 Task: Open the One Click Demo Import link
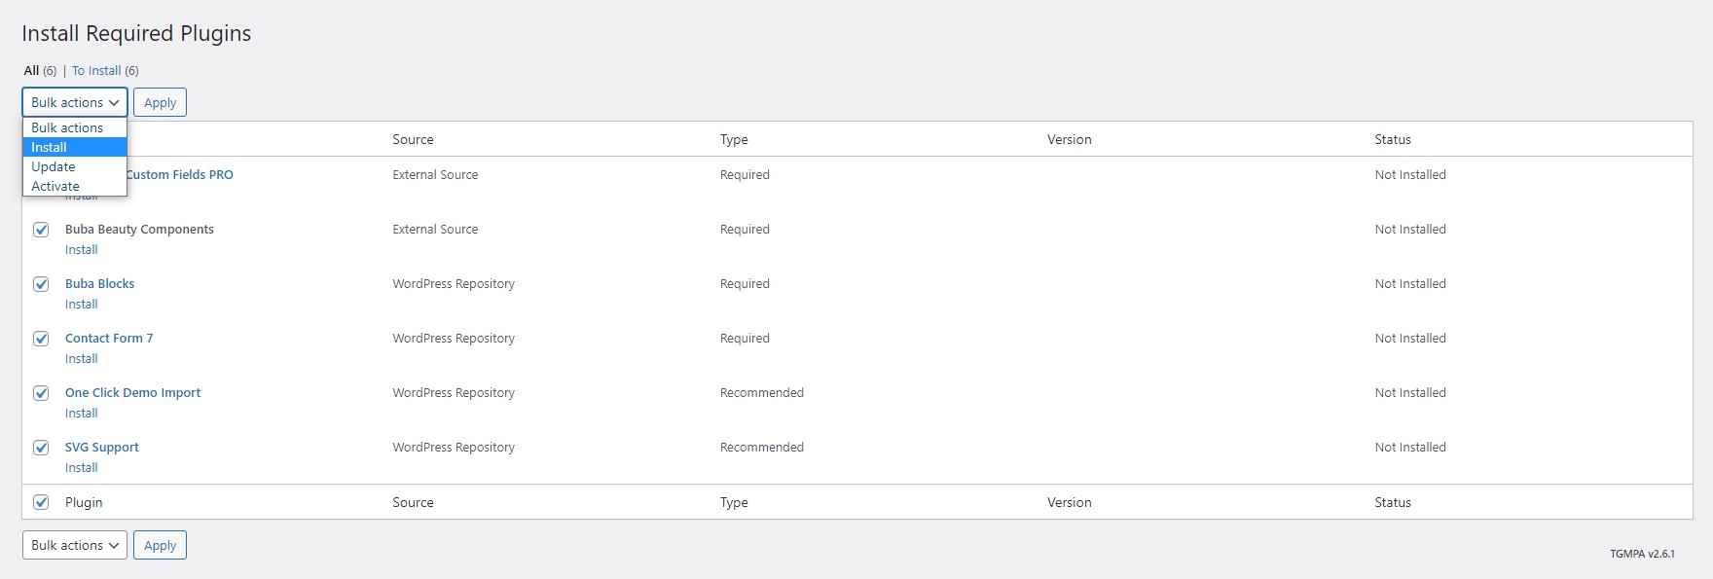[x=132, y=392]
